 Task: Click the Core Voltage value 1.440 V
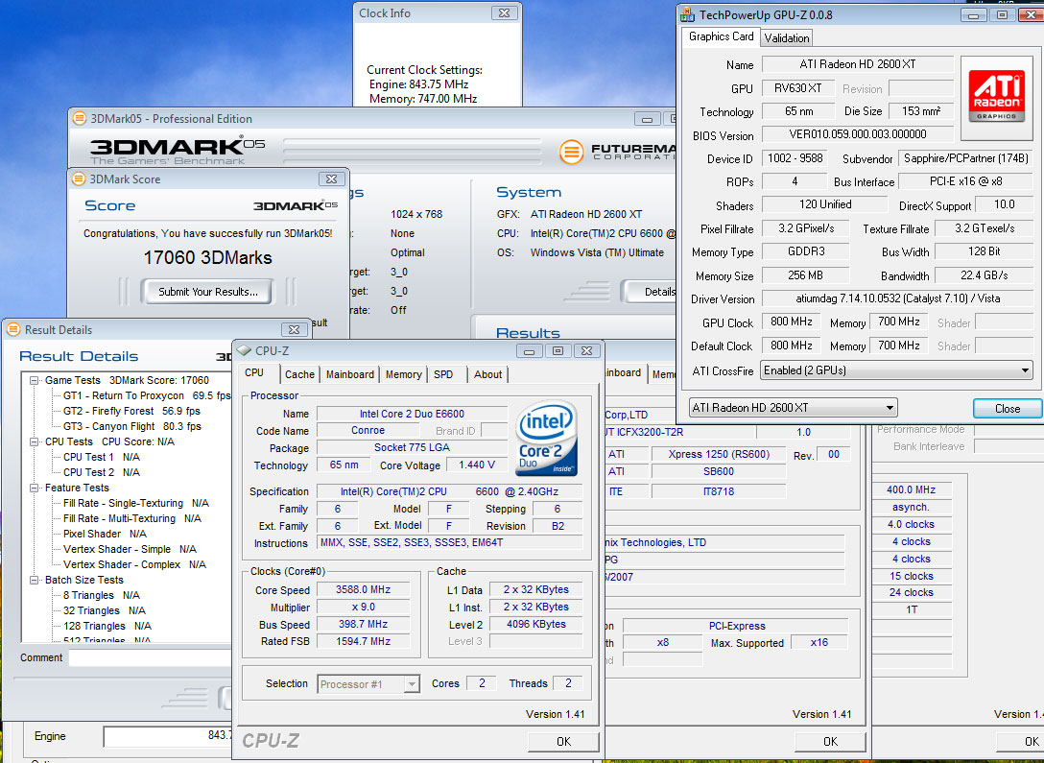point(477,465)
